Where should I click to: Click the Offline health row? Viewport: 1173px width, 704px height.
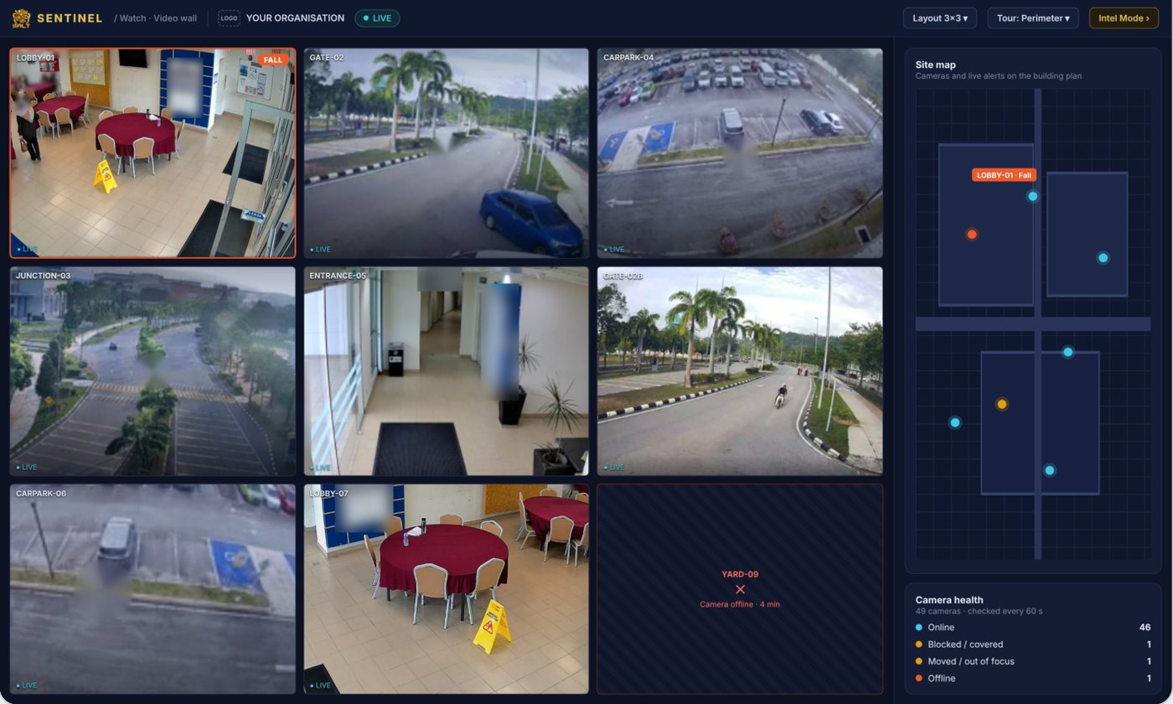pos(1032,678)
